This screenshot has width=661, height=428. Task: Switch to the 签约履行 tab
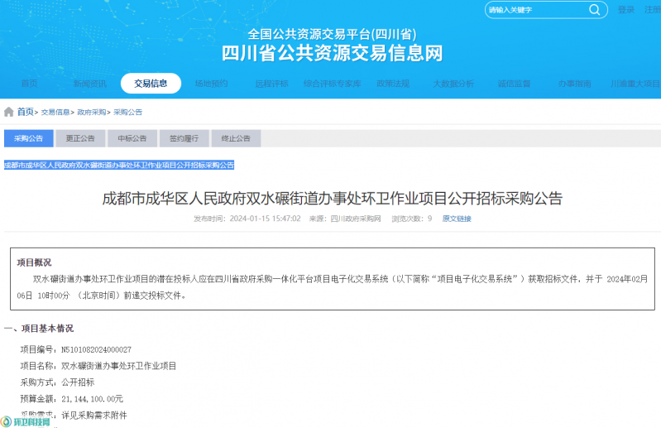tap(184, 138)
